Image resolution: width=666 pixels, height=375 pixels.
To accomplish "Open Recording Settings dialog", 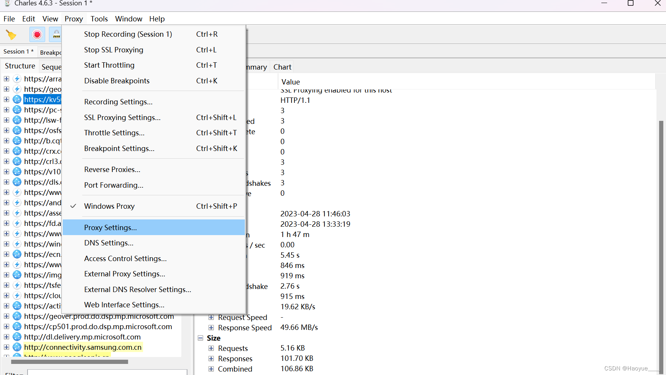I will [x=153, y=102].
